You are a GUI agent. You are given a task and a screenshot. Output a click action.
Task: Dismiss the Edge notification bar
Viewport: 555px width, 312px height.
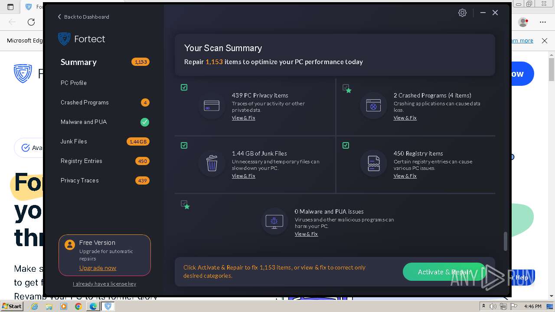pos(545,41)
